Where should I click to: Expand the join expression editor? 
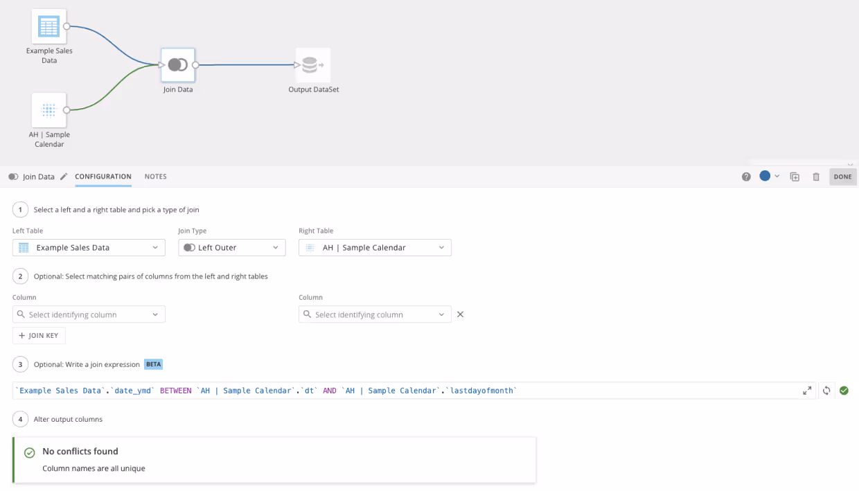pos(807,391)
